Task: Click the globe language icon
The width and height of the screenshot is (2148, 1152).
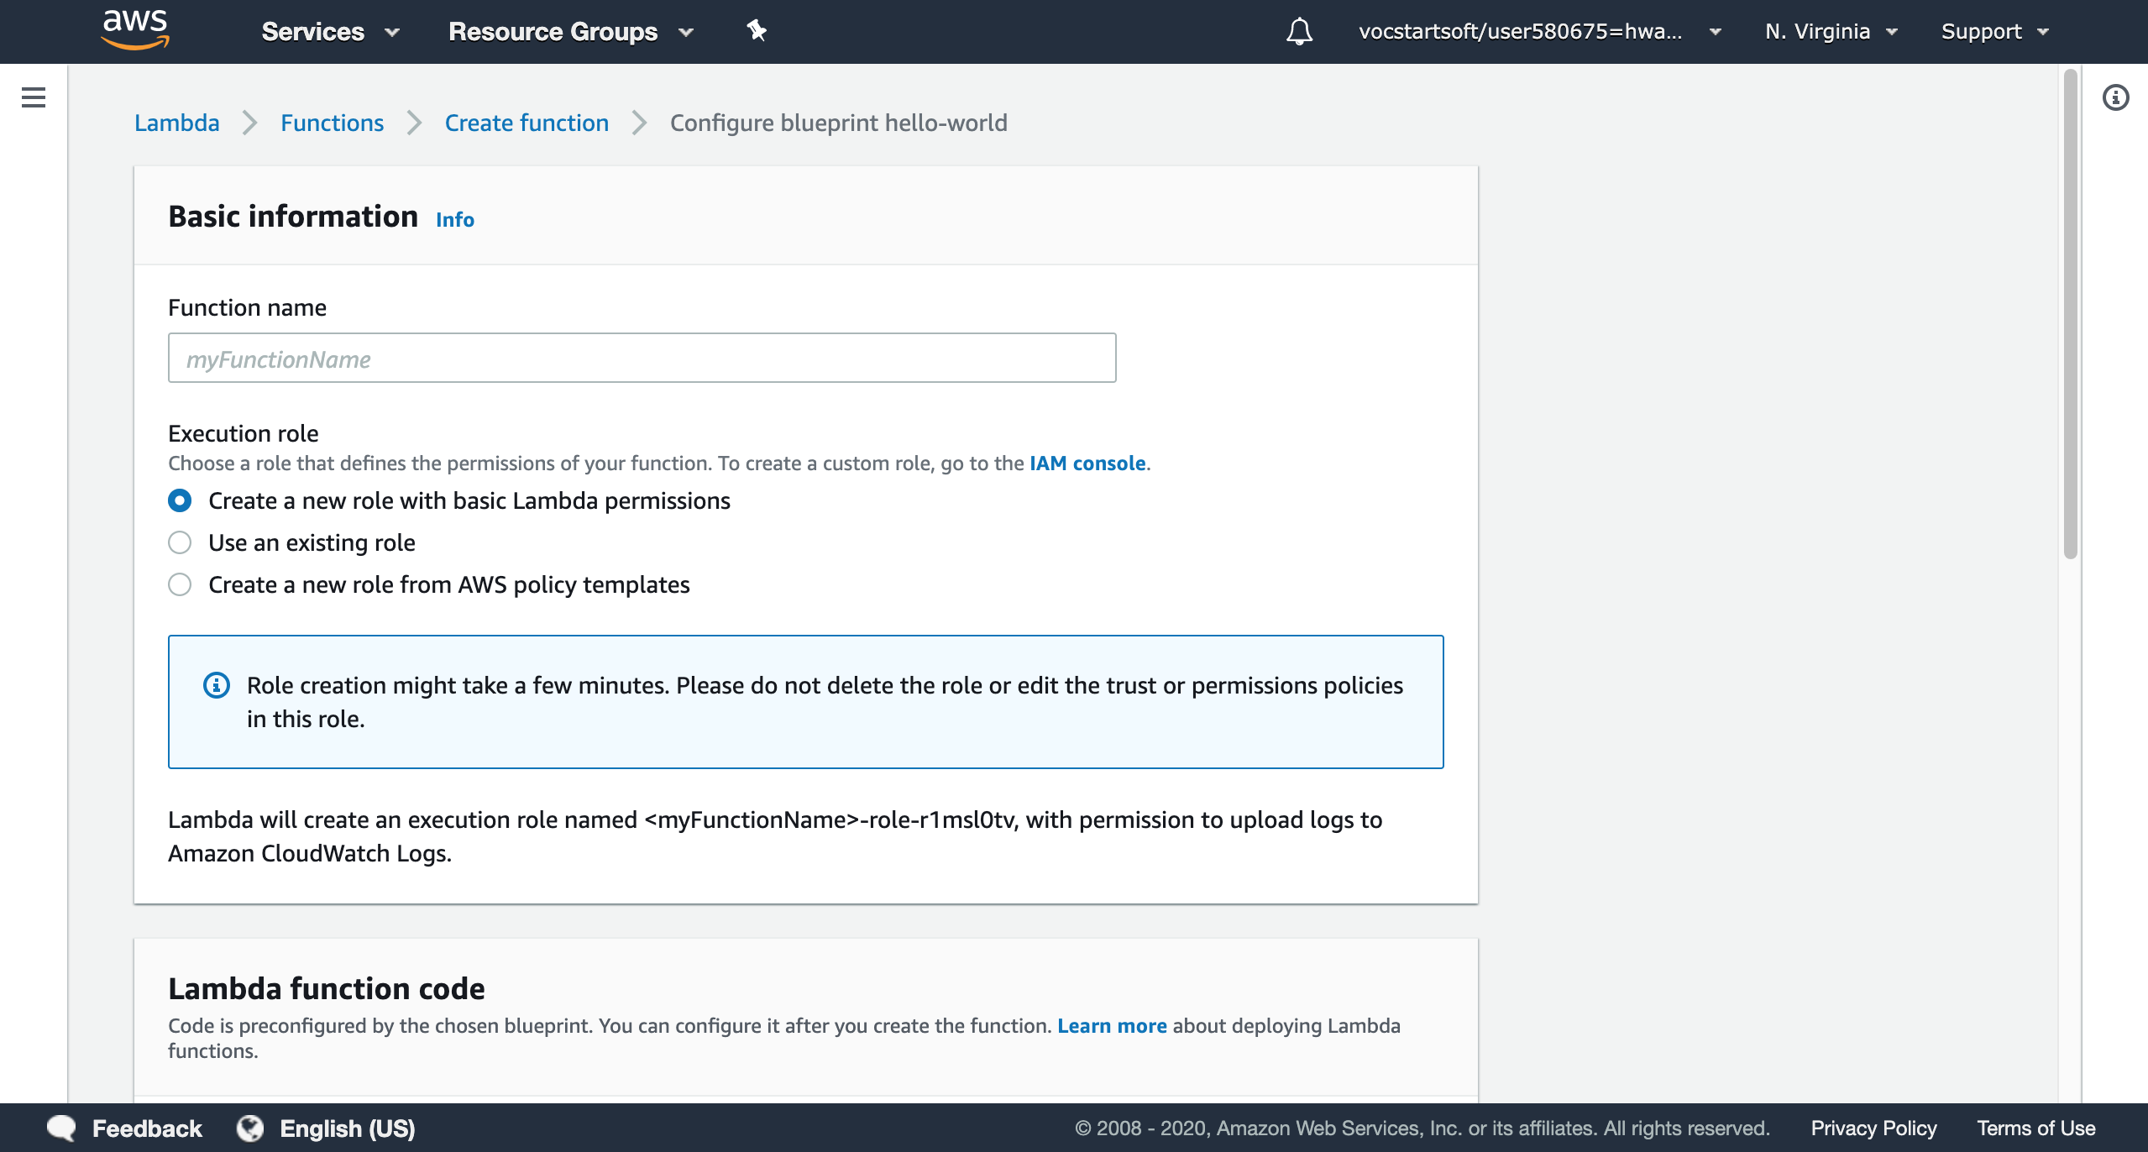Action: [x=250, y=1128]
